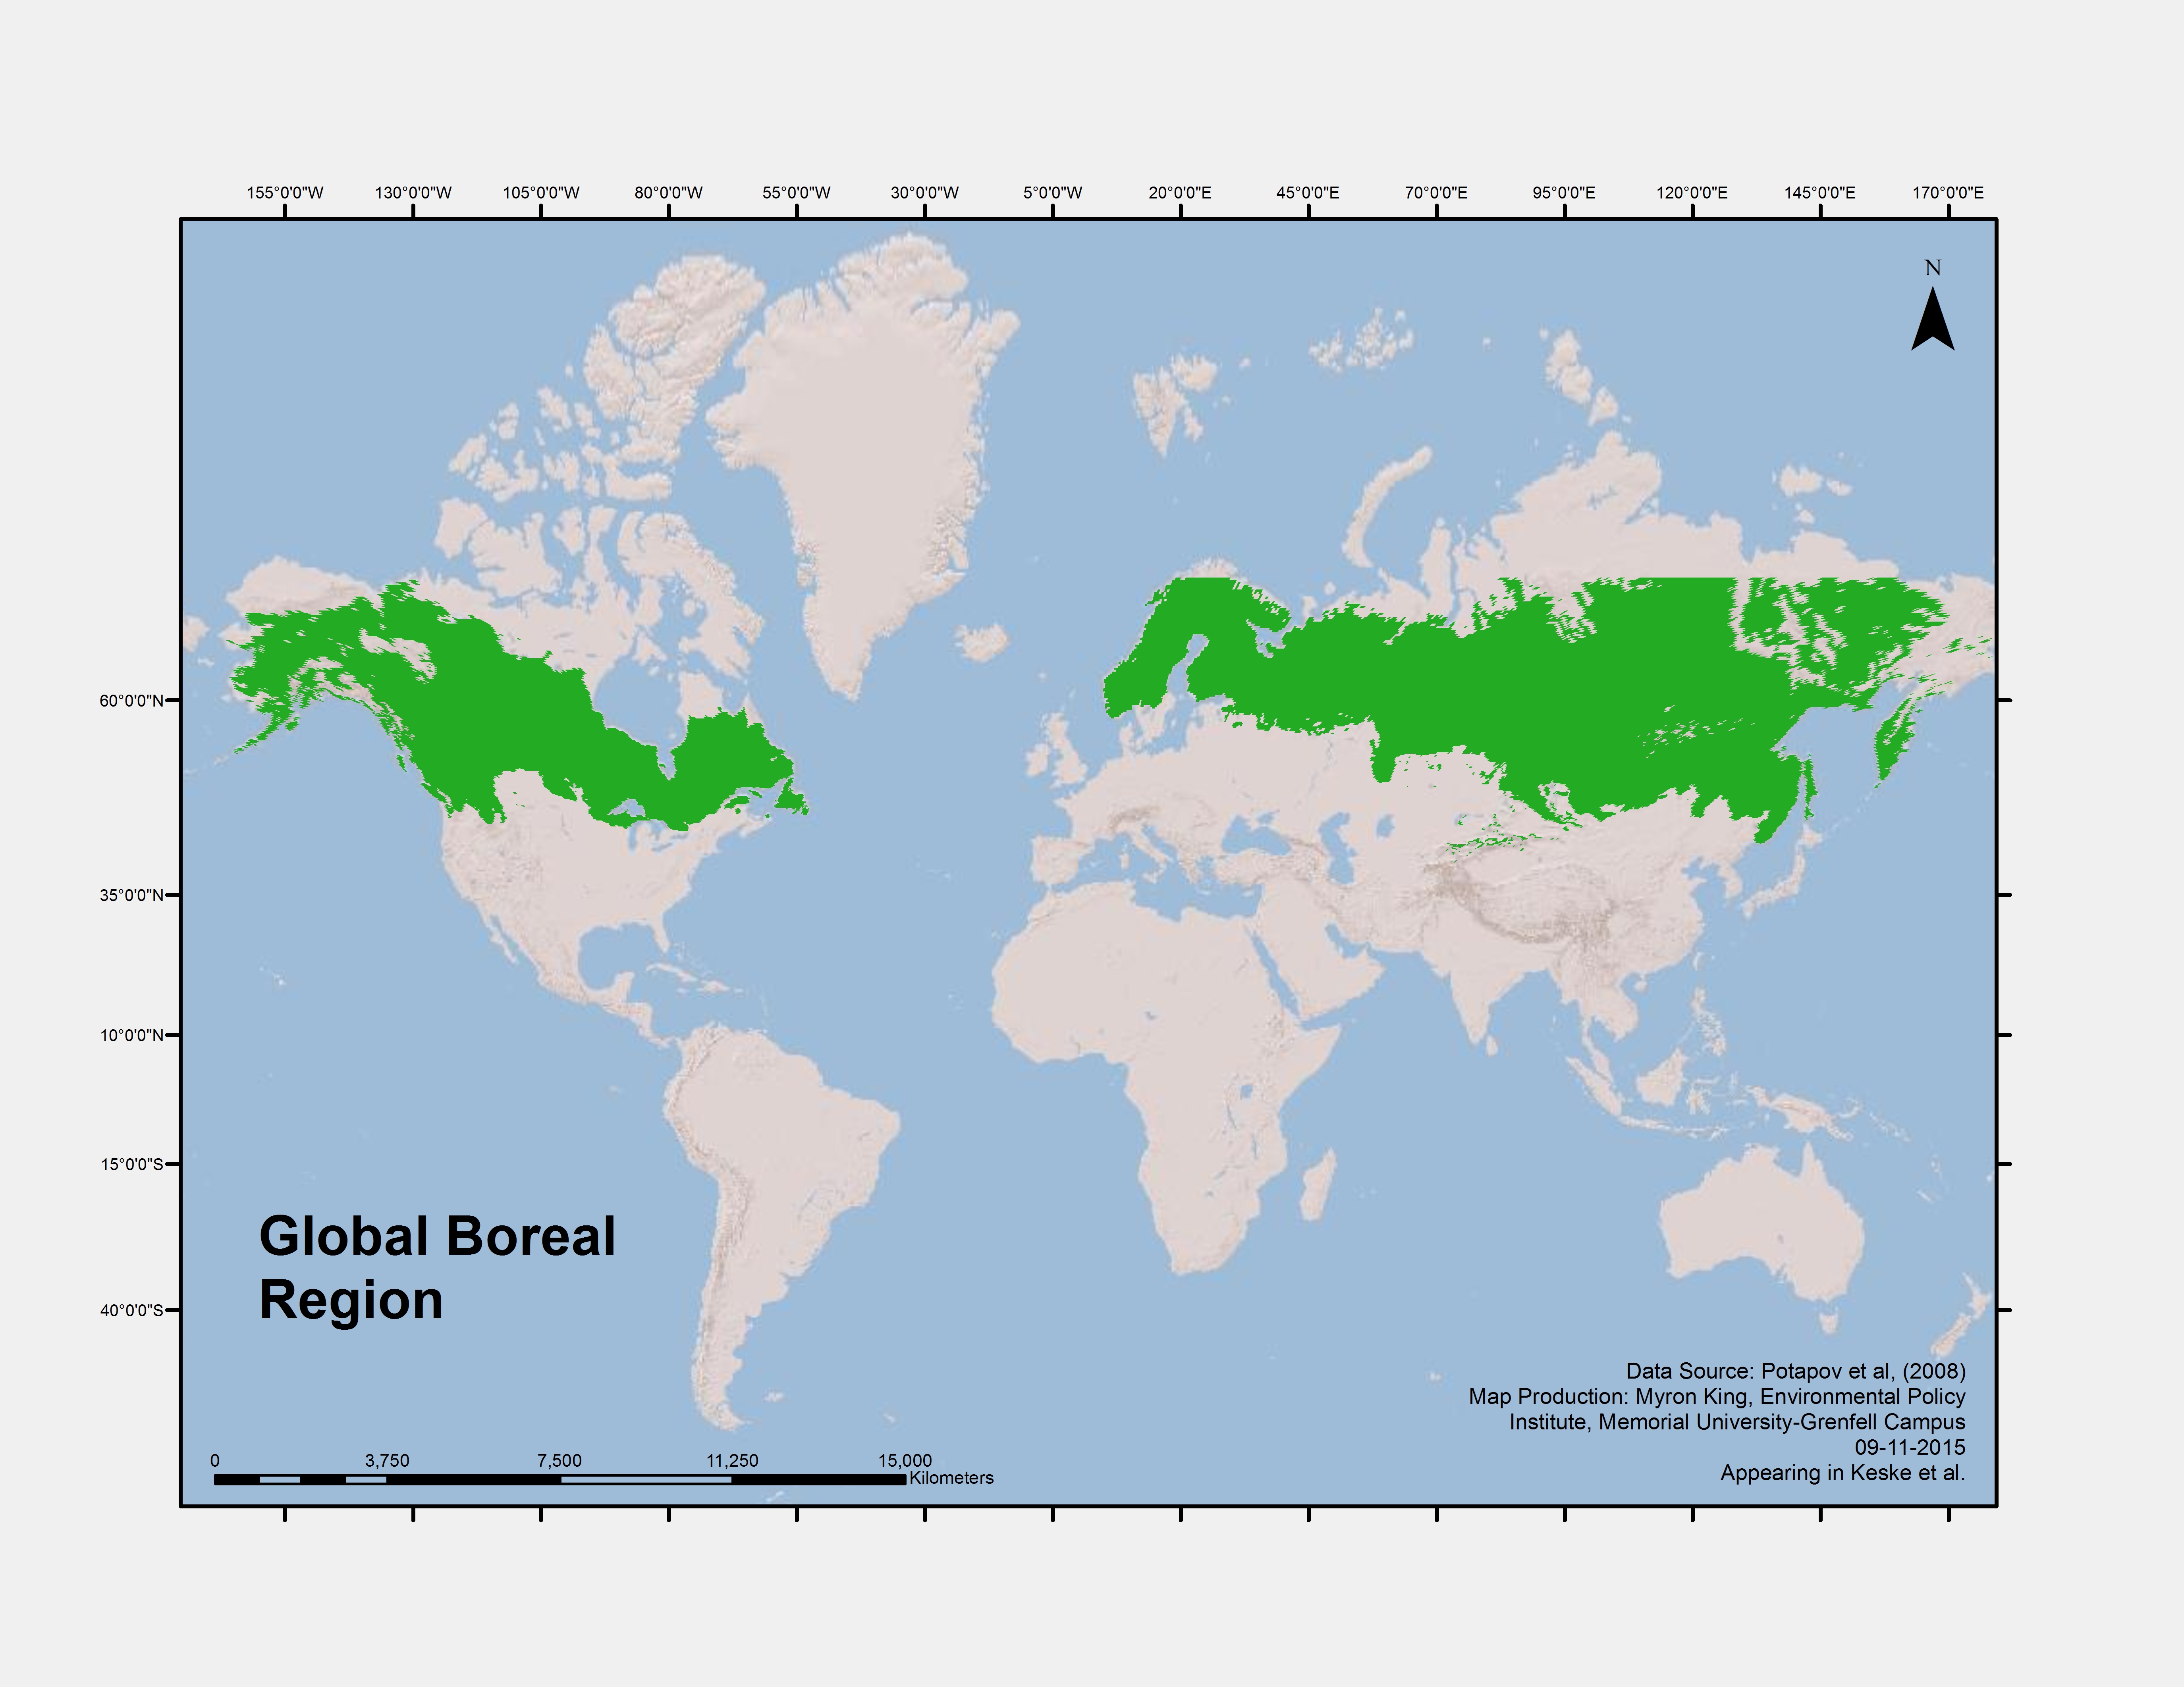
Task: Click the 40°0'0"S latitude label
Action: [x=131, y=1310]
